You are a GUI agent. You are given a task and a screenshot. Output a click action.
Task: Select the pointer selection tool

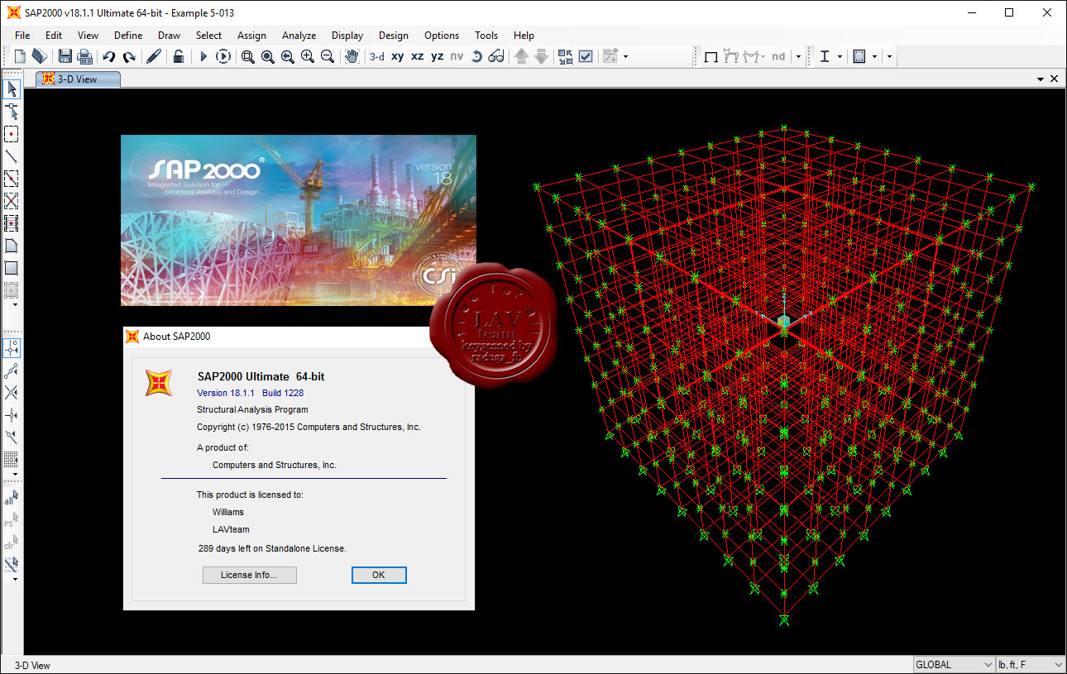[x=12, y=89]
